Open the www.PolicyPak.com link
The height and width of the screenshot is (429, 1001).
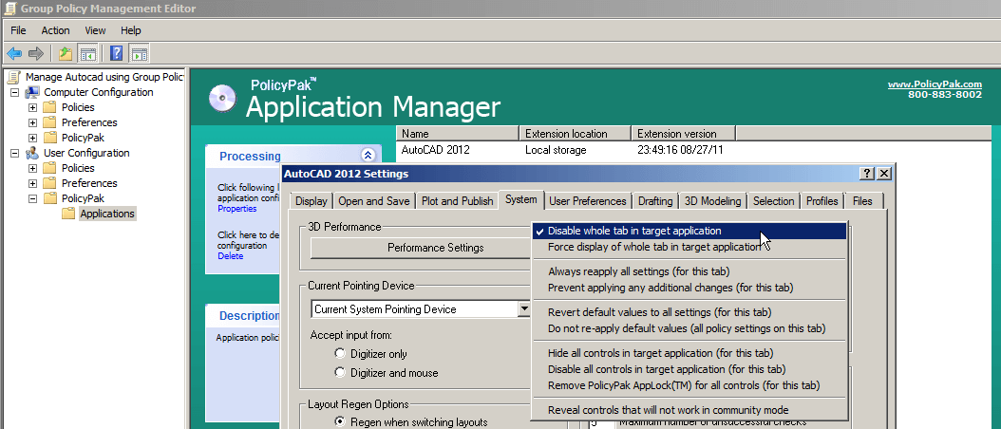click(935, 84)
